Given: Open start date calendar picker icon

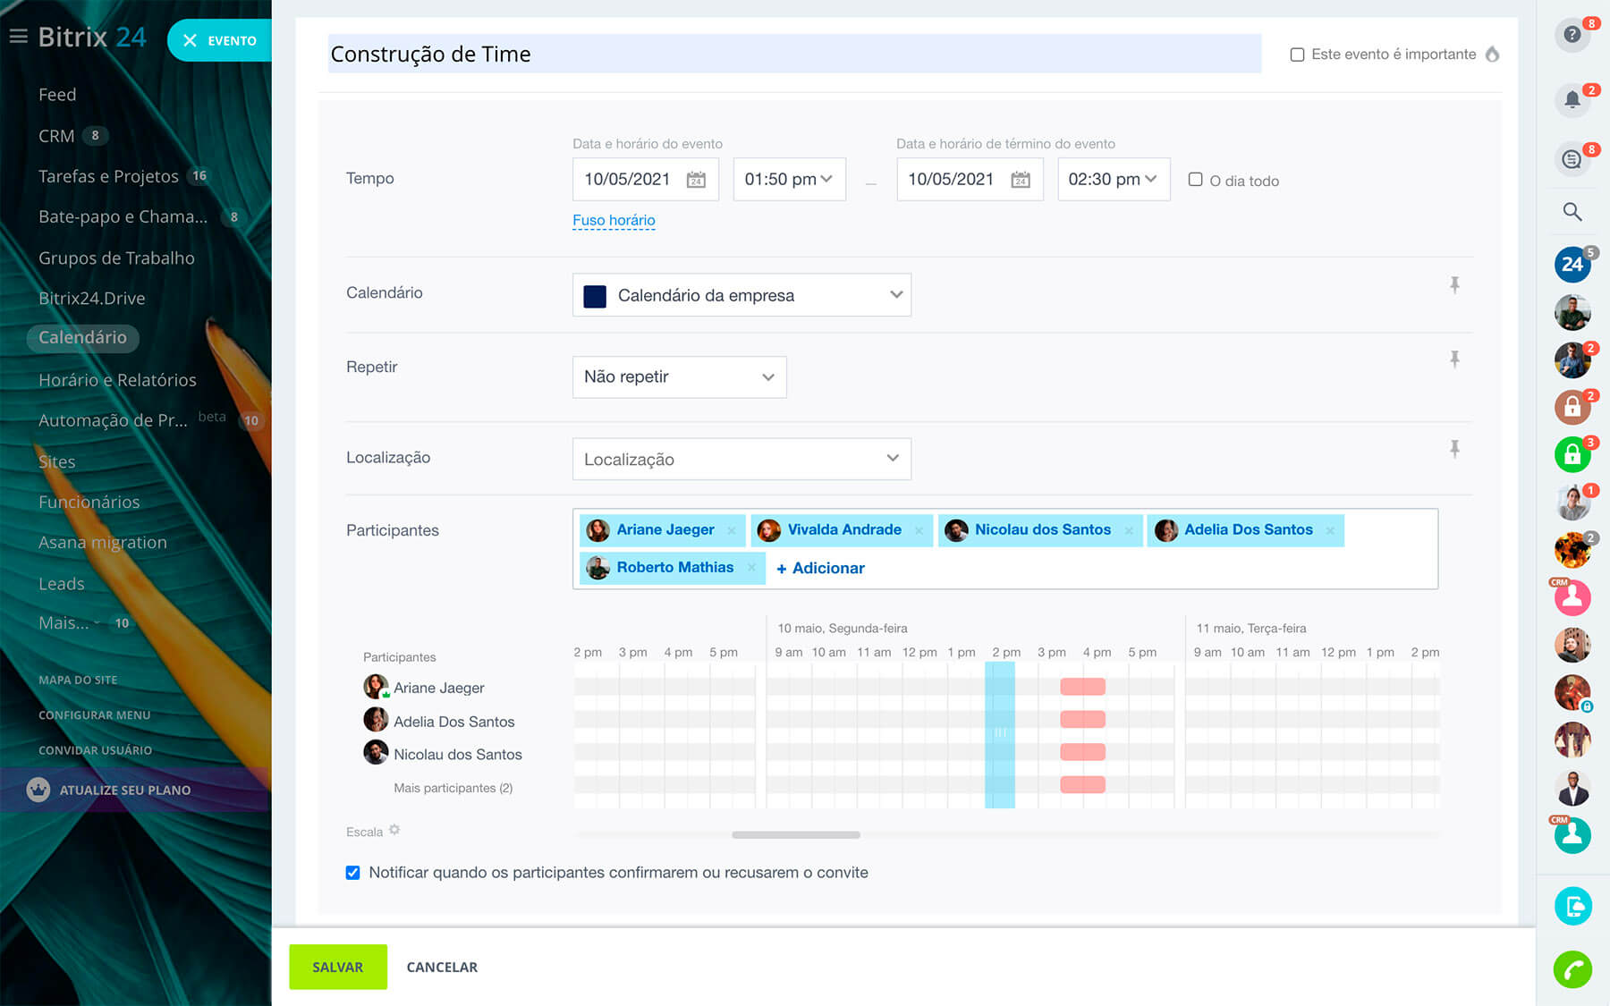Looking at the screenshot, I should [x=696, y=180].
